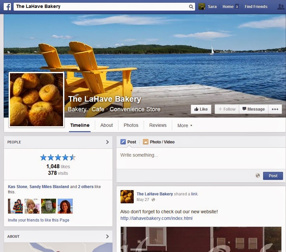The width and height of the screenshot is (286, 252).
Task: Click the Post pencil icon
Action: click(123, 142)
